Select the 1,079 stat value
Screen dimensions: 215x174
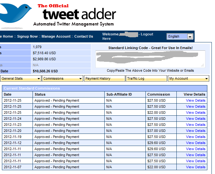tap(37, 47)
